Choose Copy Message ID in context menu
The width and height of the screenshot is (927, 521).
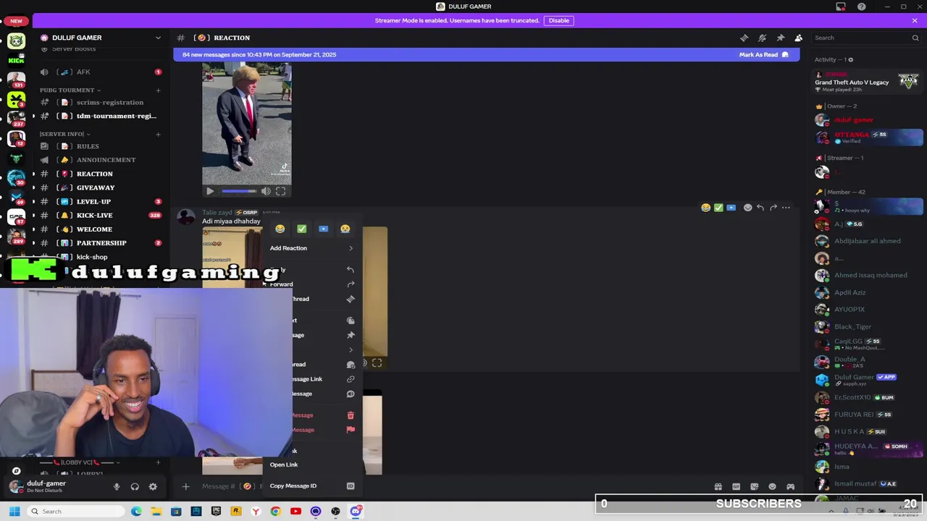click(312, 486)
